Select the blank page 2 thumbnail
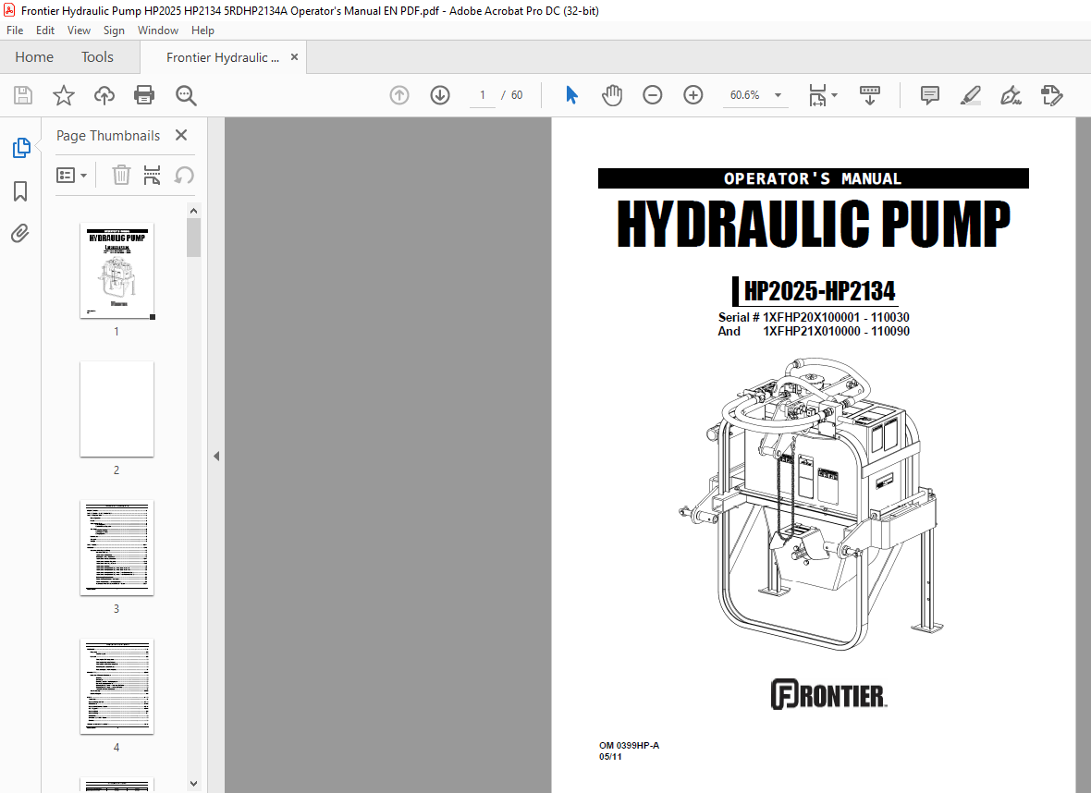This screenshot has height=793, width=1091. point(116,409)
